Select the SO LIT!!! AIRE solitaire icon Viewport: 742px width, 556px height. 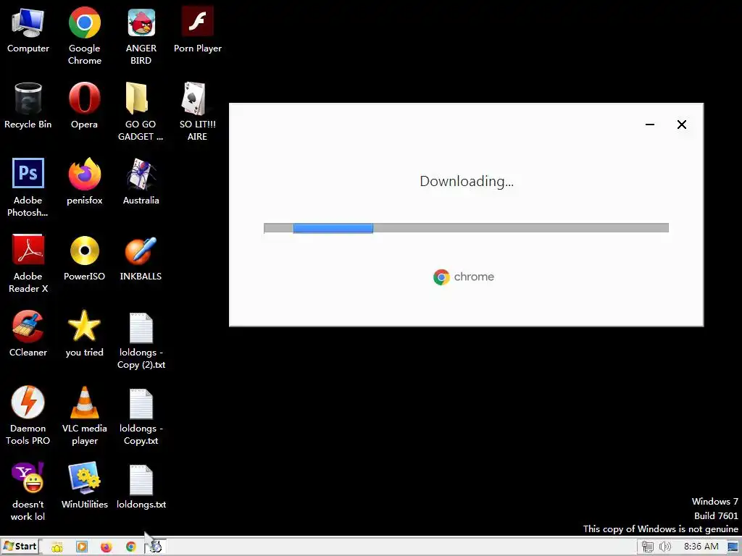pyautogui.click(x=197, y=111)
